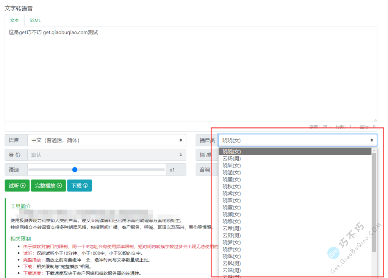Pick 晓涵(女) in the voice list
Viewport: 388px width, 278px height.
tap(232, 172)
